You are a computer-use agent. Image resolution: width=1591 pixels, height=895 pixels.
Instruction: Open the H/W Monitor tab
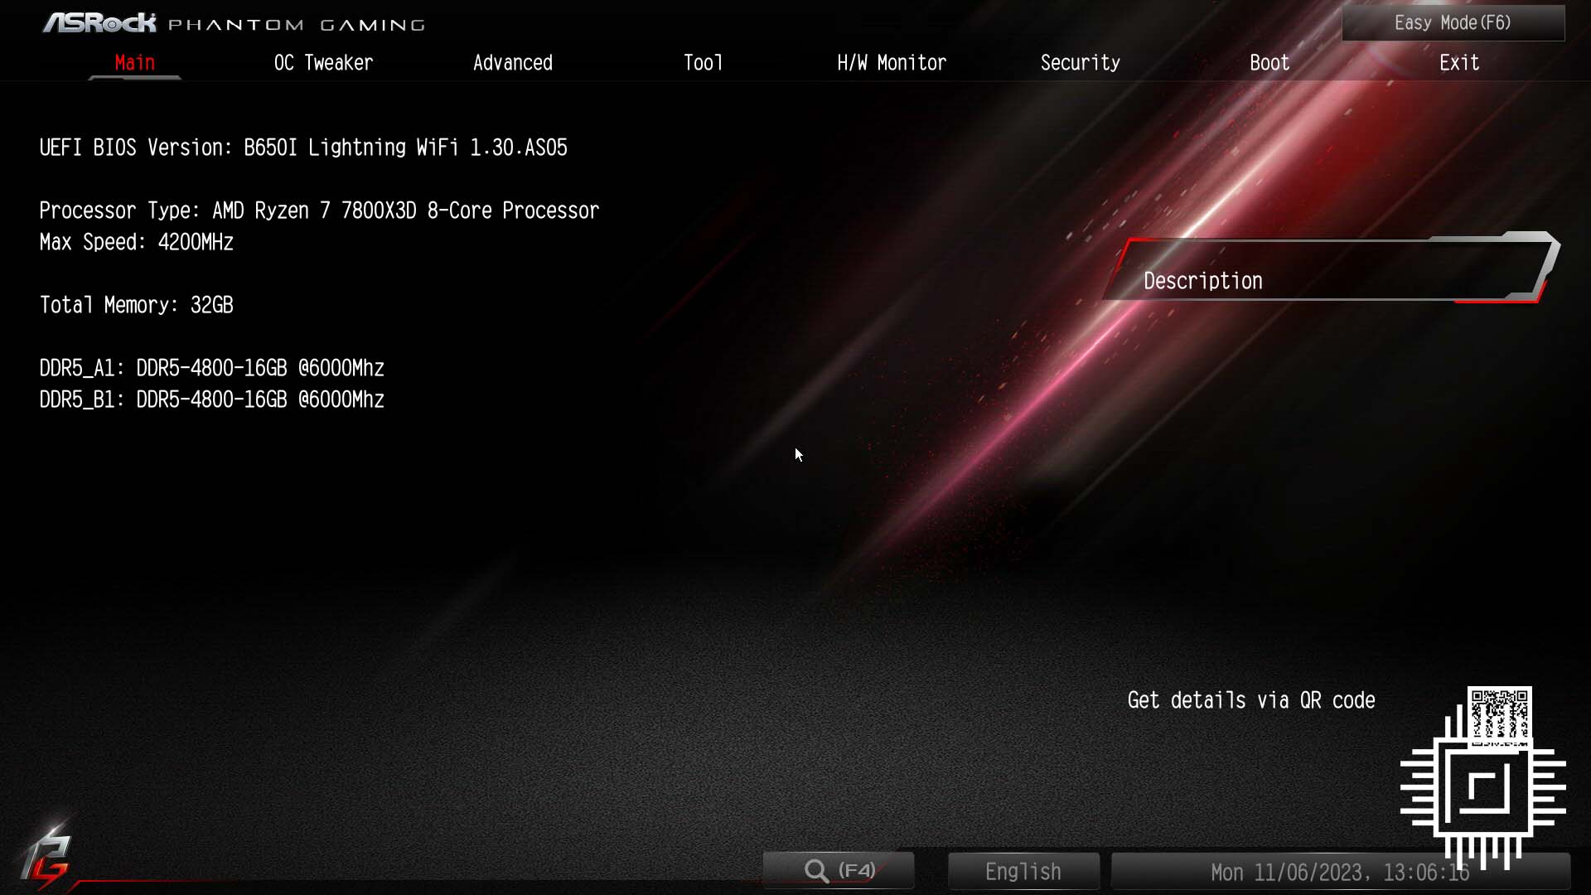point(892,63)
